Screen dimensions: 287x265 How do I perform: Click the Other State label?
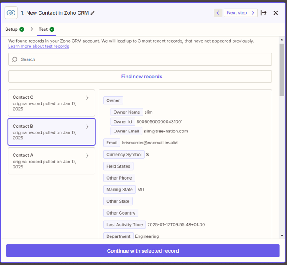(x=118, y=201)
